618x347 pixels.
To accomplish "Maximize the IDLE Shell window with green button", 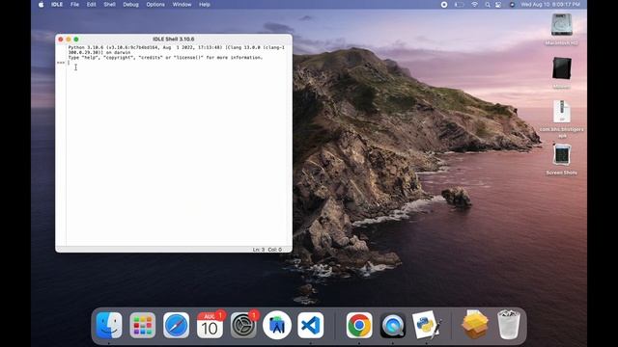I will point(76,40).
